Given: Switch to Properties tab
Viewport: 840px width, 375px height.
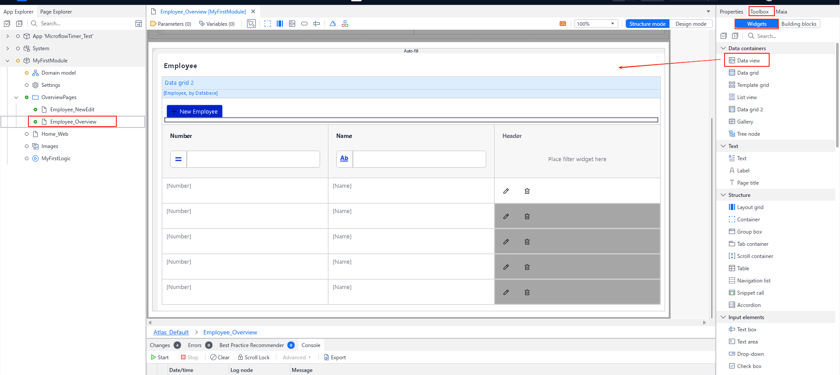Looking at the screenshot, I should [731, 12].
